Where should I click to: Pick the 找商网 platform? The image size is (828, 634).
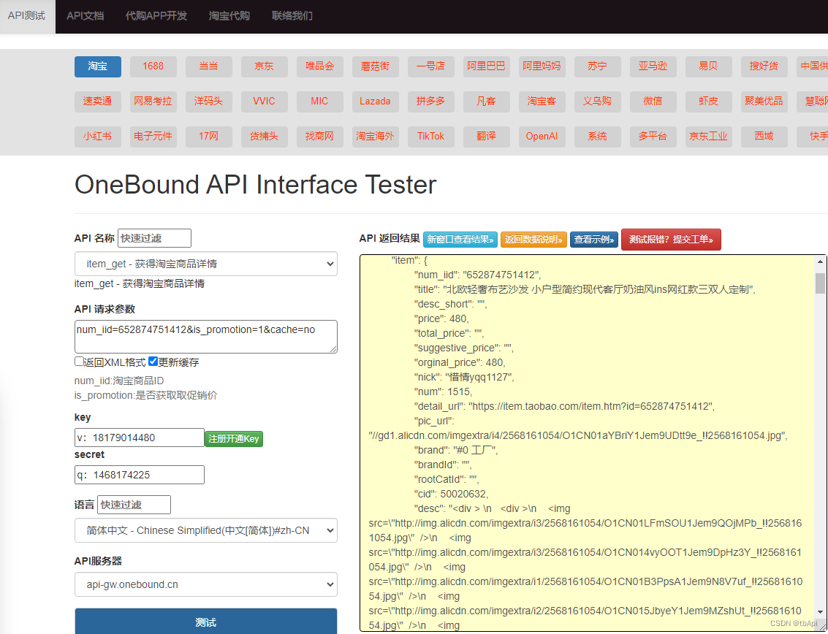click(320, 137)
